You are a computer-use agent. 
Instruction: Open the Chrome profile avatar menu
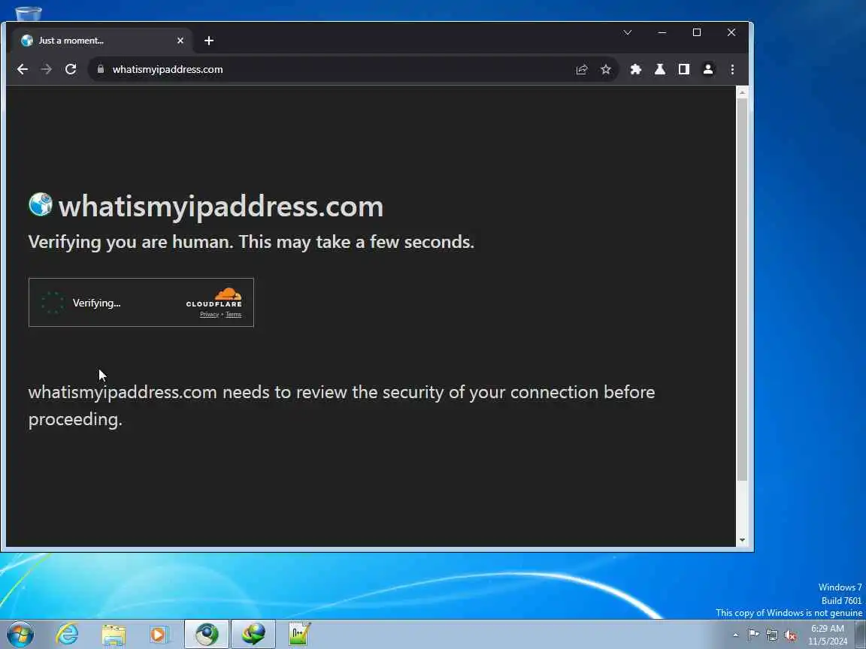coord(708,70)
